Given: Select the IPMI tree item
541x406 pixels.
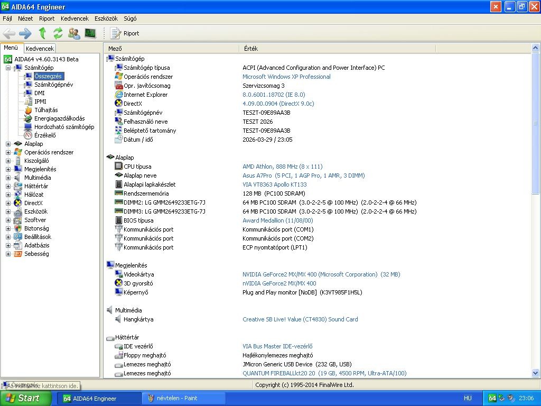Looking at the screenshot, I should point(40,101).
